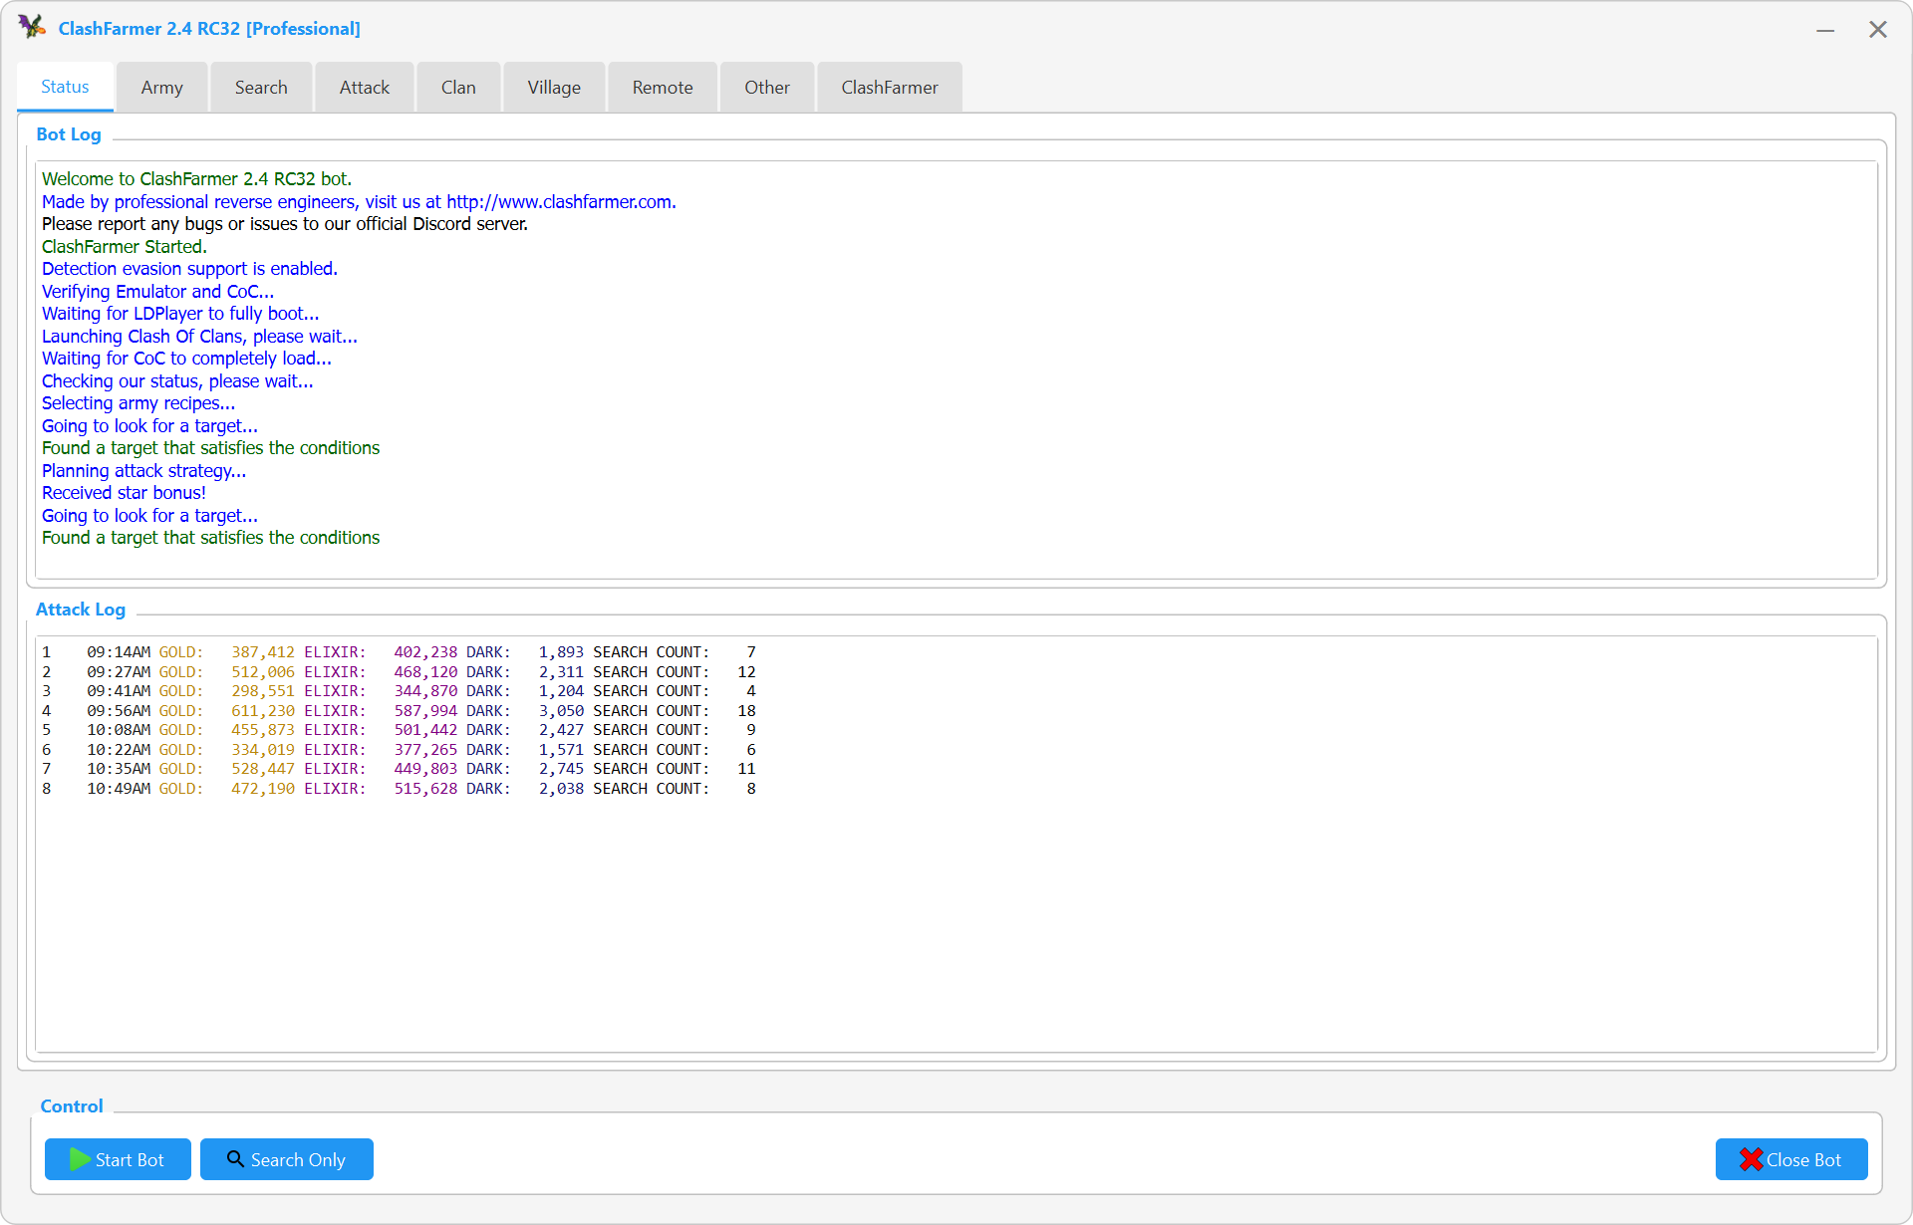The width and height of the screenshot is (1913, 1225).
Task: Click the first 'Going to look for a target...' line
Action: 149,426
